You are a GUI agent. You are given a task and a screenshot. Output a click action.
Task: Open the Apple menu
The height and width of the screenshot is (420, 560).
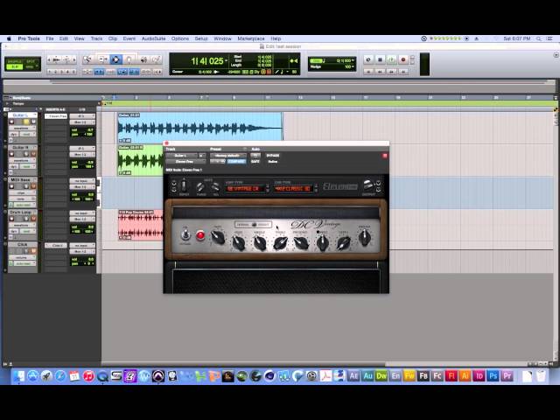9,38
